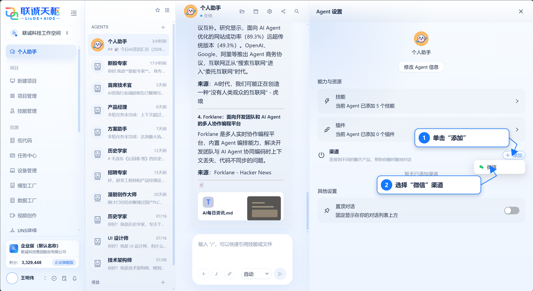Image resolution: width=533 pixels, height=291 pixels.
Task: Expand user menu arrows next to 王明伟
Action: point(45,278)
